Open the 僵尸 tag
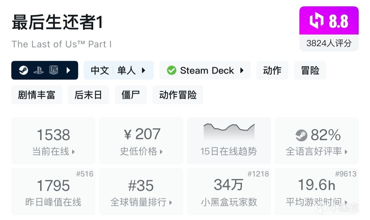The width and height of the screenshot is (370, 220). (131, 95)
